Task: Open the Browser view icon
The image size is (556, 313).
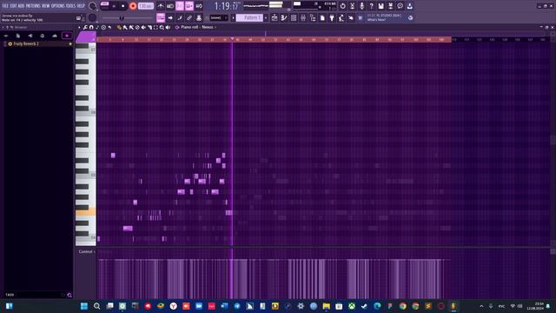Action: [313, 17]
